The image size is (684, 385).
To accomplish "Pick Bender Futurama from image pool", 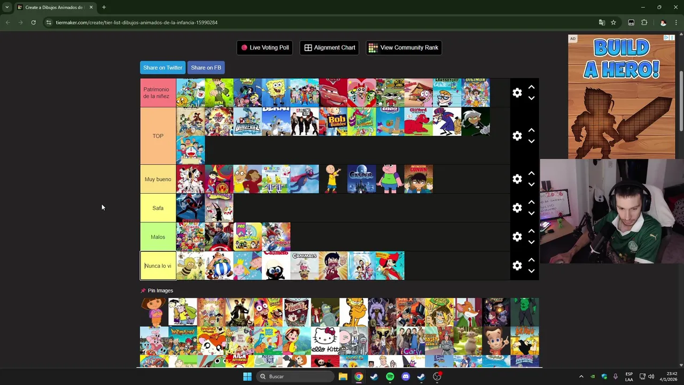I will [x=325, y=312].
